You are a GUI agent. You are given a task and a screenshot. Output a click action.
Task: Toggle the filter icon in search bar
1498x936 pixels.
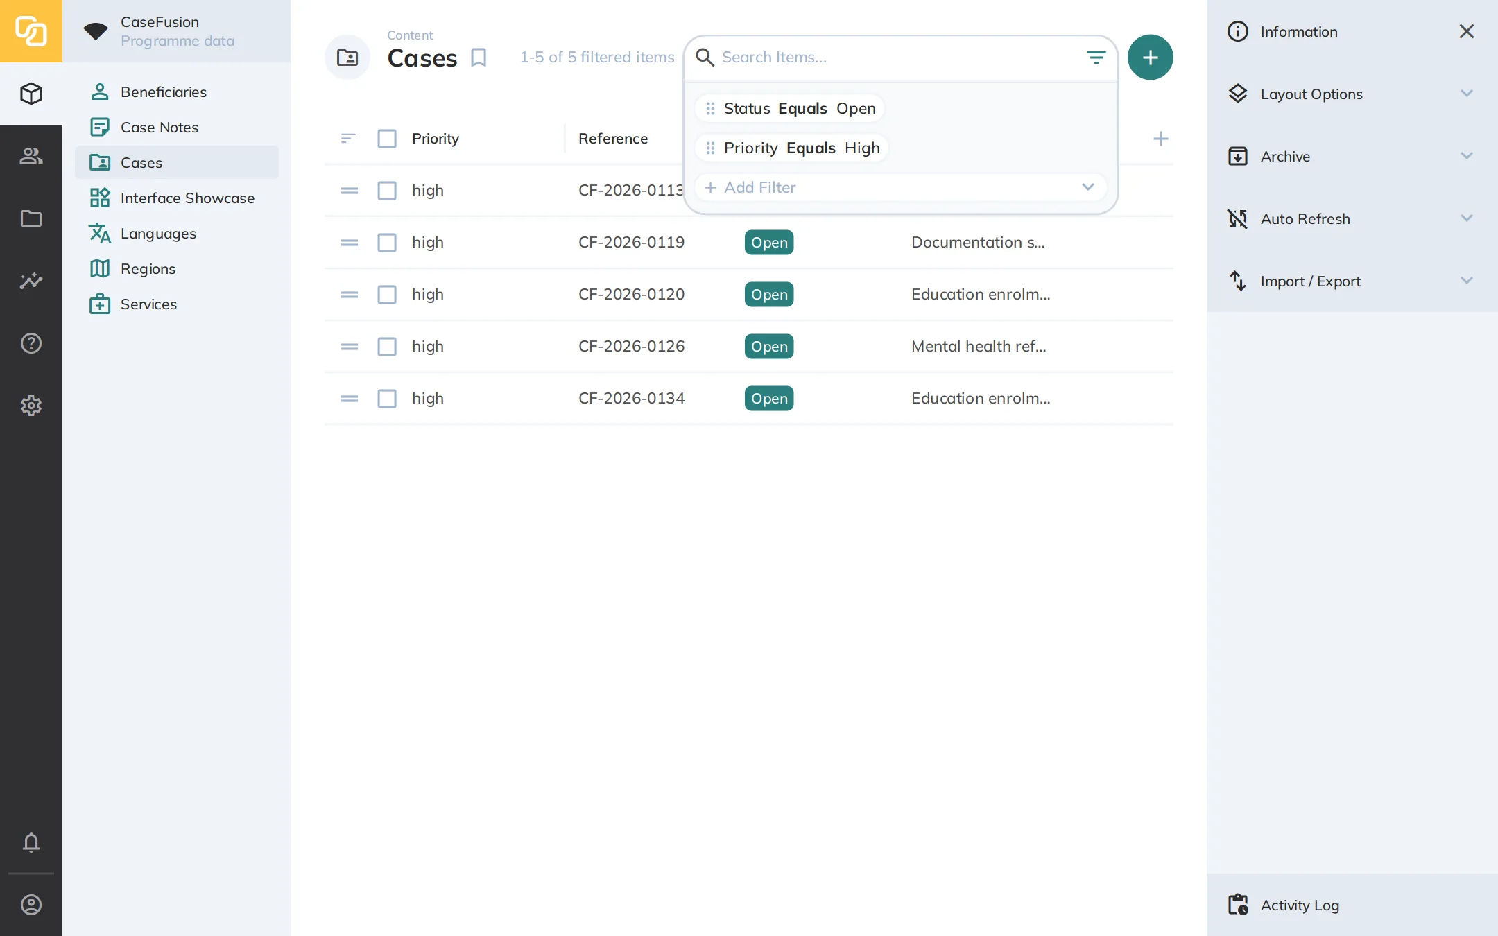(x=1096, y=58)
